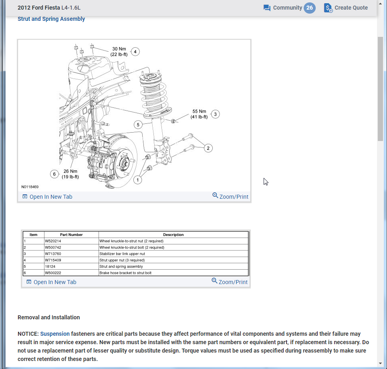387x369 pixels.
Task: Click the strut and spring exploded diagram
Action: [x=134, y=115]
